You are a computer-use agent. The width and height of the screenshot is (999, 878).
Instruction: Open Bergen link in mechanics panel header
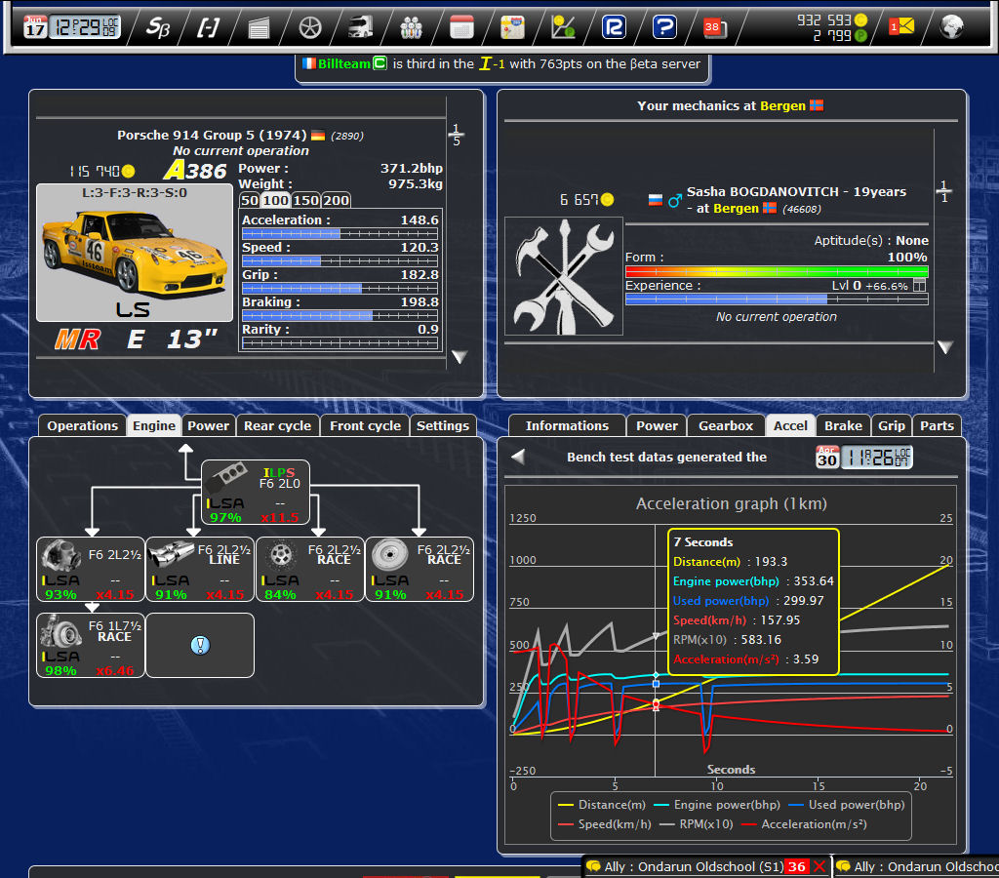pos(783,105)
